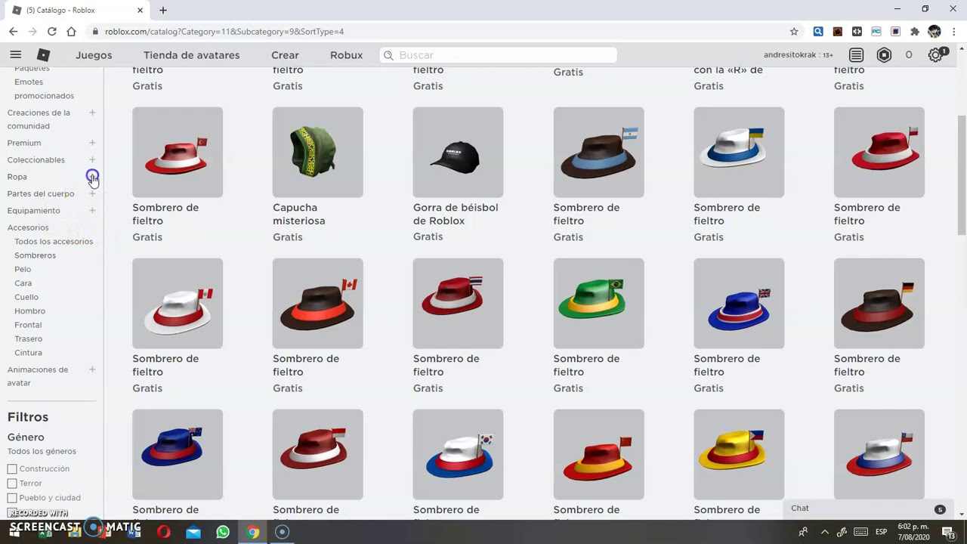Open Windows notification center icon
The height and width of the screenshot is (544, 967).
[949, 532]
